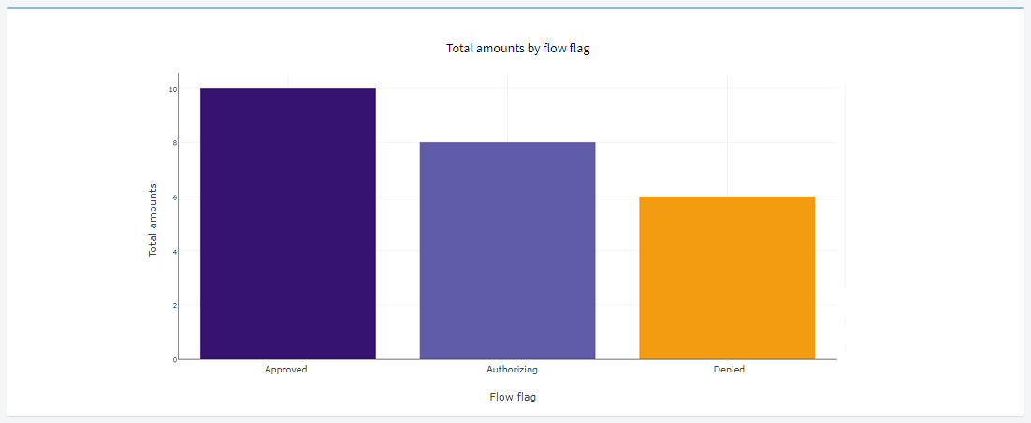Click the Total amounts y-axis title
This screenshot has height=423, width=1031.
pyautogui.click(x=153, y=220)
